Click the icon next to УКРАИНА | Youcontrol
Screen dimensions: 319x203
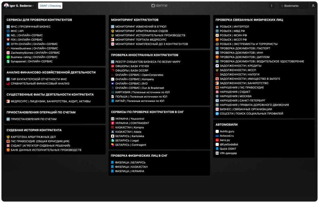point(113,119)
